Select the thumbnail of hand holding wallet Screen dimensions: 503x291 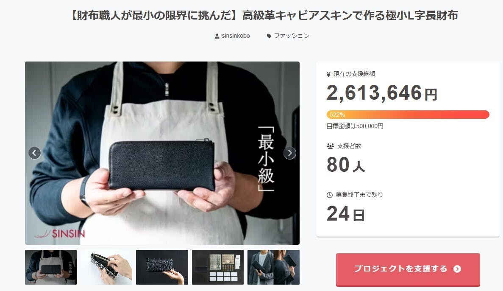pyautogui.click(x=162, y=267)
